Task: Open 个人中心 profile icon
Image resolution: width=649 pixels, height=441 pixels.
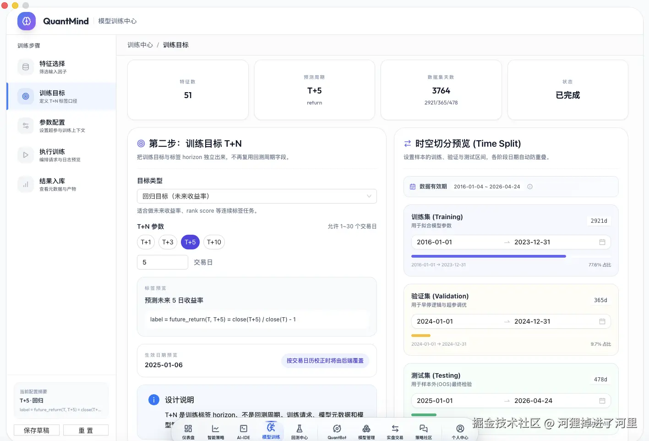Action: click(x=460, y=431)
